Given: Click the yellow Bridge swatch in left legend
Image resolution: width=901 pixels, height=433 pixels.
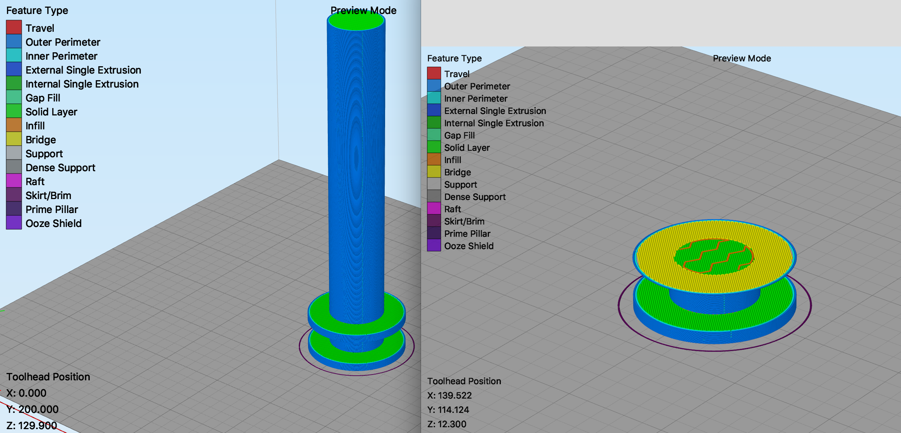Looking at the screenshot, I should pos(14,139).
